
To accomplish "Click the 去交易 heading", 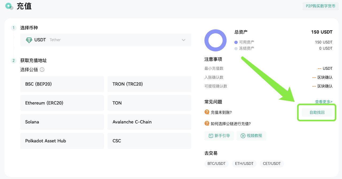I will 211,153.
